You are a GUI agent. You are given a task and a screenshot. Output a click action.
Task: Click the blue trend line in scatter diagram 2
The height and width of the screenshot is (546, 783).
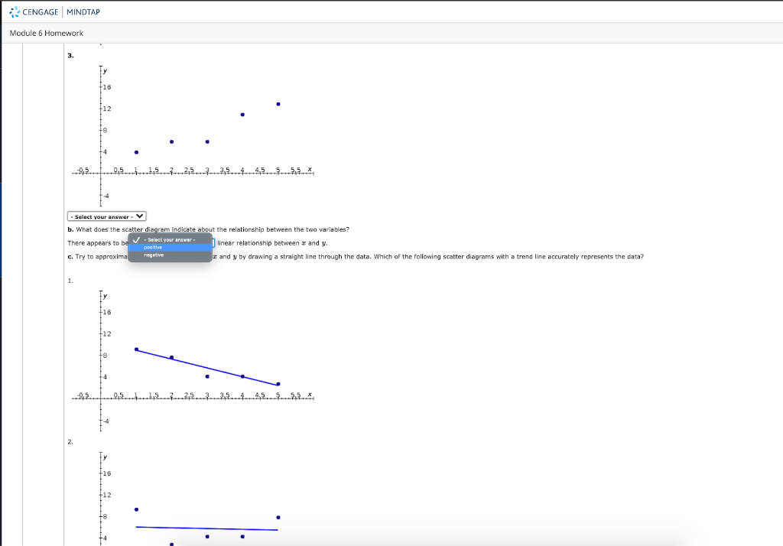(x=206, y=526)
